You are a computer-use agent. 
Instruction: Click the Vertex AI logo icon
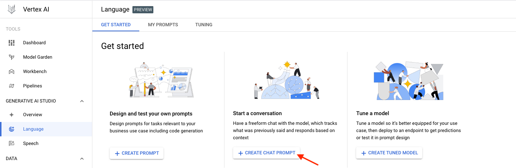(x=12, y=9)
